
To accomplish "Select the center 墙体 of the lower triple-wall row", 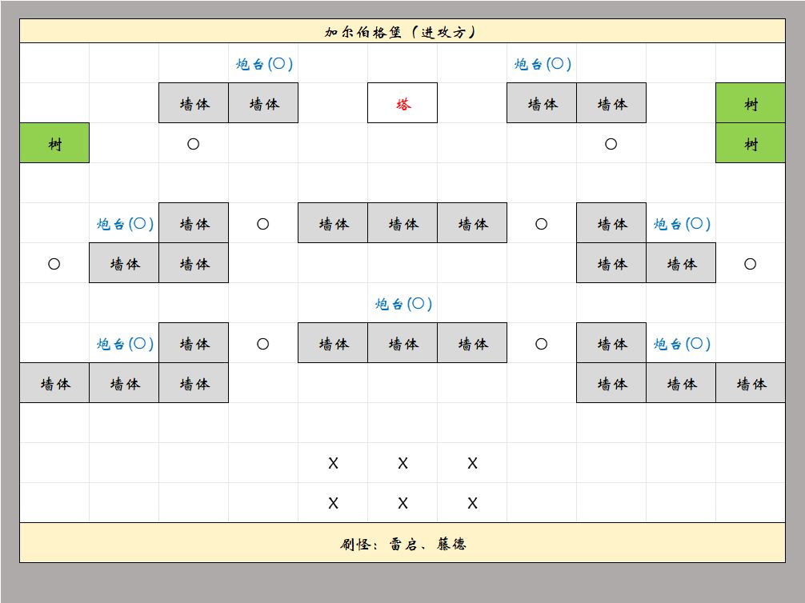I will (x=402, y=343).
